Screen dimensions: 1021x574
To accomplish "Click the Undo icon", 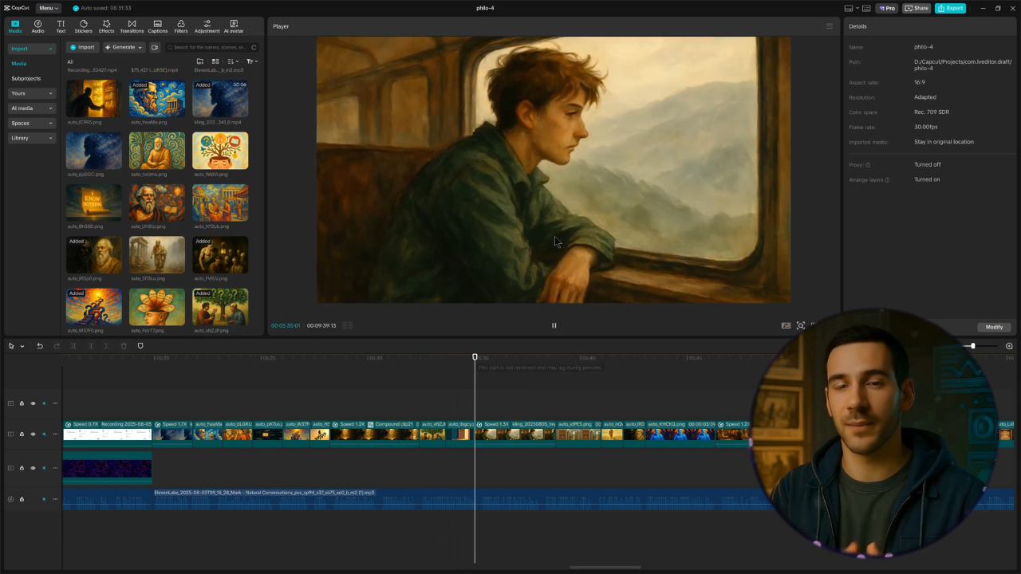I will tap(40, 346).
